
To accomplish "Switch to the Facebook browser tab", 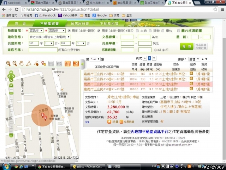I will click(x=14, y=3).
